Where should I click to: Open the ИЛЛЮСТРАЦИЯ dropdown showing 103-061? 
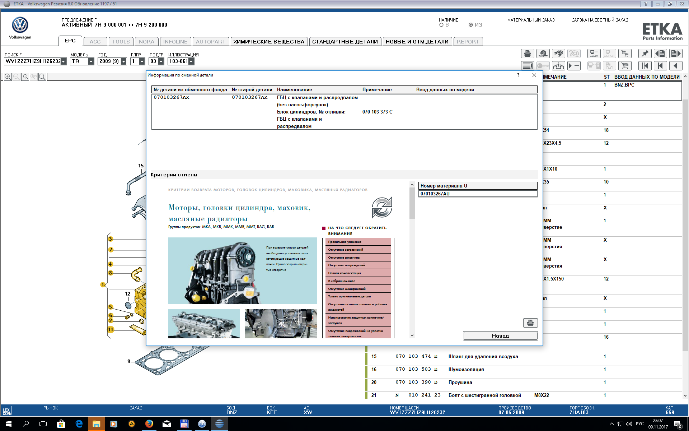pyautogui.click(x=191, y=61)
